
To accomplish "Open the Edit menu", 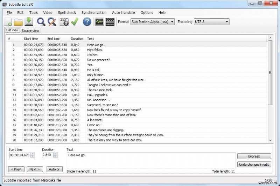I will tap(20, 13).
